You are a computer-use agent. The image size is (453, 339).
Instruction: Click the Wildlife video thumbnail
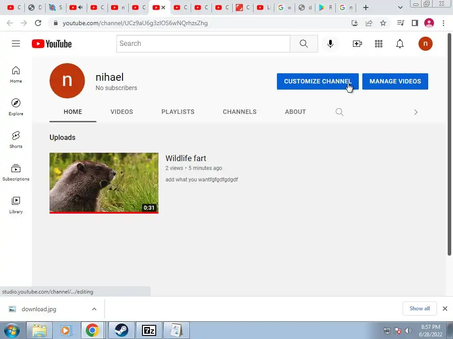point(104,183)
